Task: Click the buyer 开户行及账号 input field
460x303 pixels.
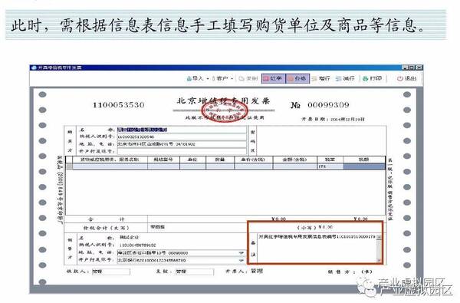Action: [182, 151]
